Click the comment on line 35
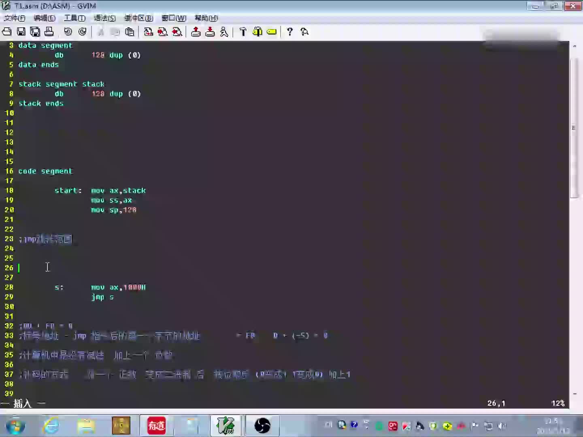The width and height of the screenshot is (583, 437). (96, 355)
